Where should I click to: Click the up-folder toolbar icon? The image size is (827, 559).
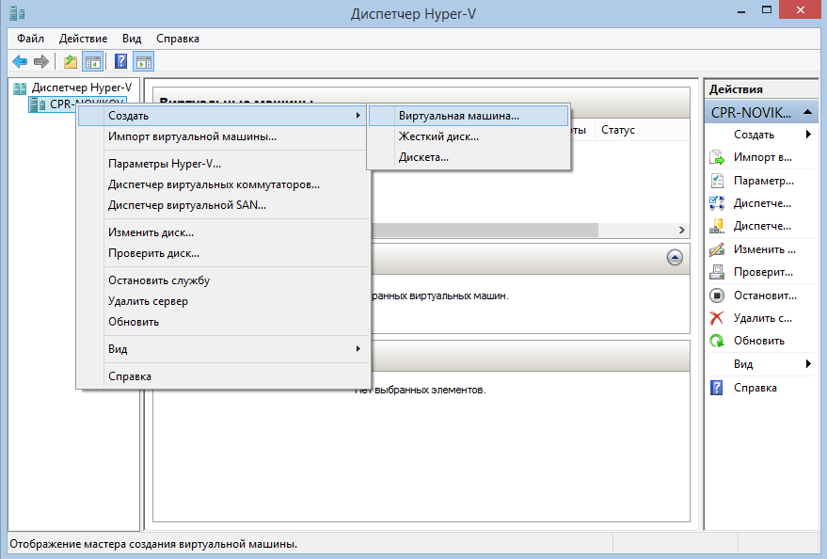pos(71,61)
